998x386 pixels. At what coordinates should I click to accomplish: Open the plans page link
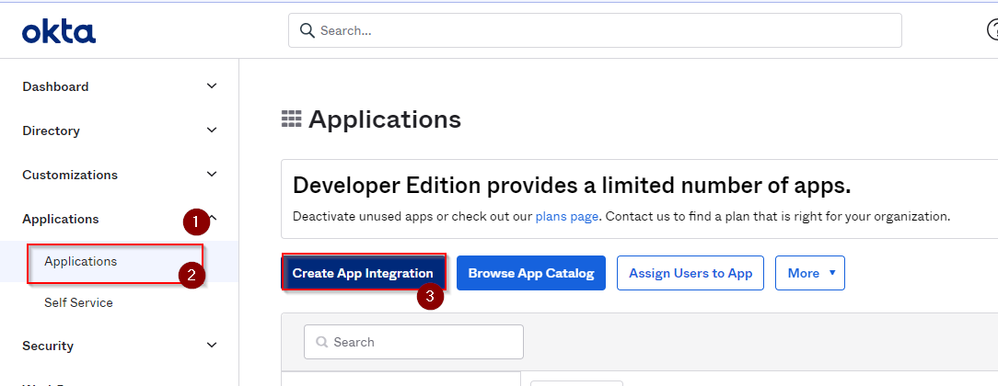click(566, 217)
